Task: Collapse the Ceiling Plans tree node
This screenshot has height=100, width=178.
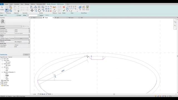Action: (x=2, y=64)
